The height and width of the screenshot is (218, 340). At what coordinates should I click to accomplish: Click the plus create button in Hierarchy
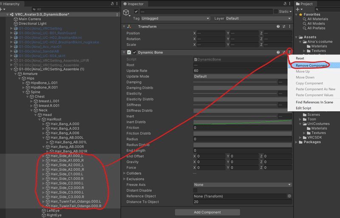tap(1, 9)
